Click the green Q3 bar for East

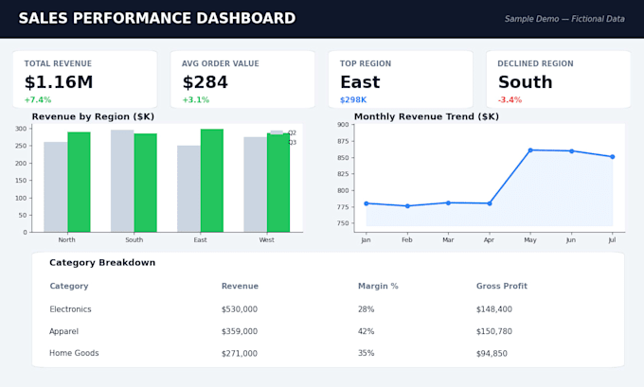coord(212,181)
